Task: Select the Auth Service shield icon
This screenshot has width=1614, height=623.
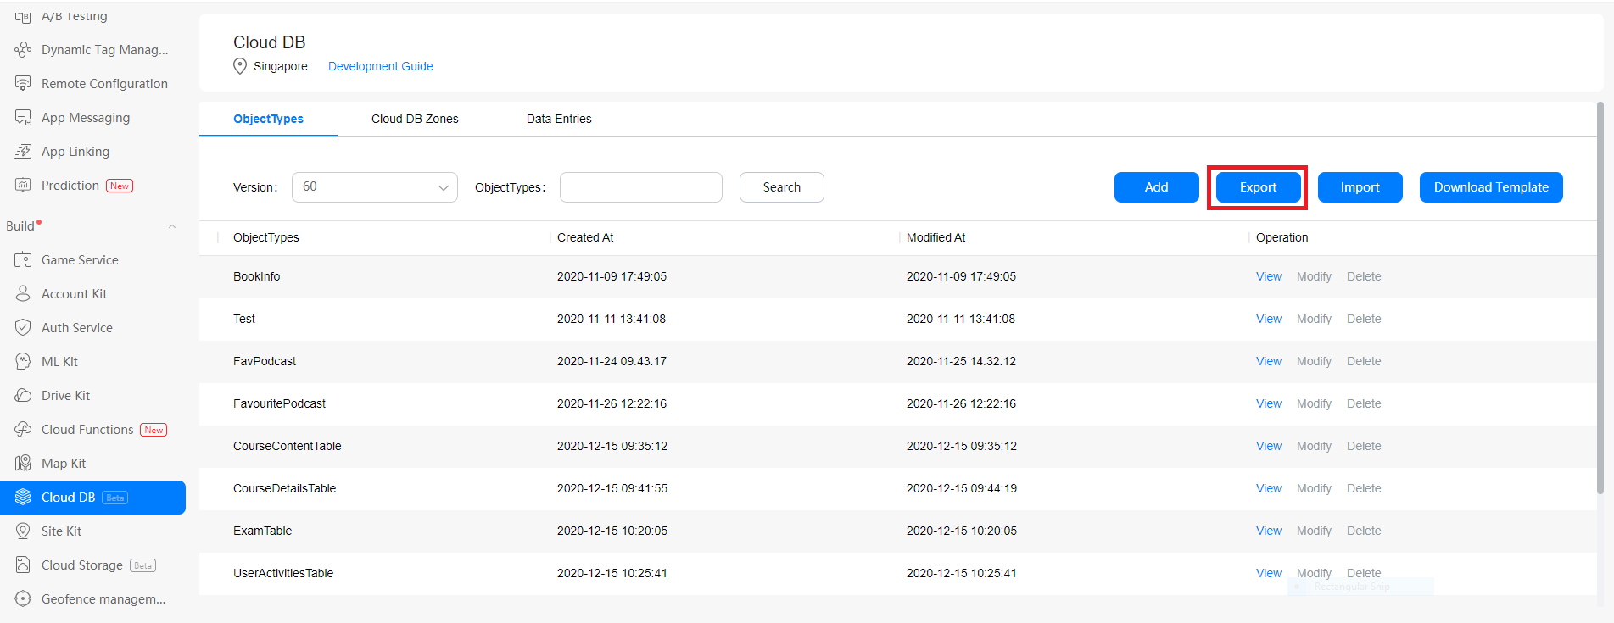Action: [24, 328]
